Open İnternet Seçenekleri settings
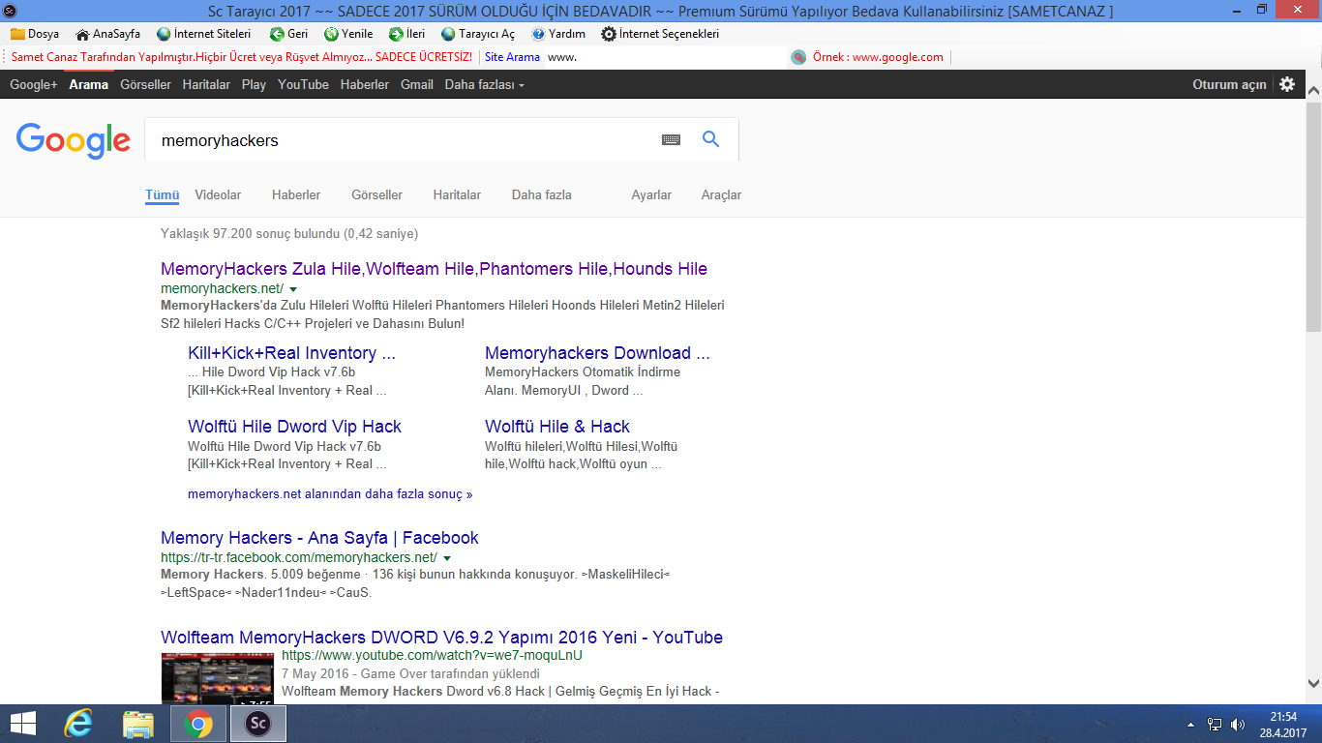This screenshot has width=1322, height=743. [660, 34]
